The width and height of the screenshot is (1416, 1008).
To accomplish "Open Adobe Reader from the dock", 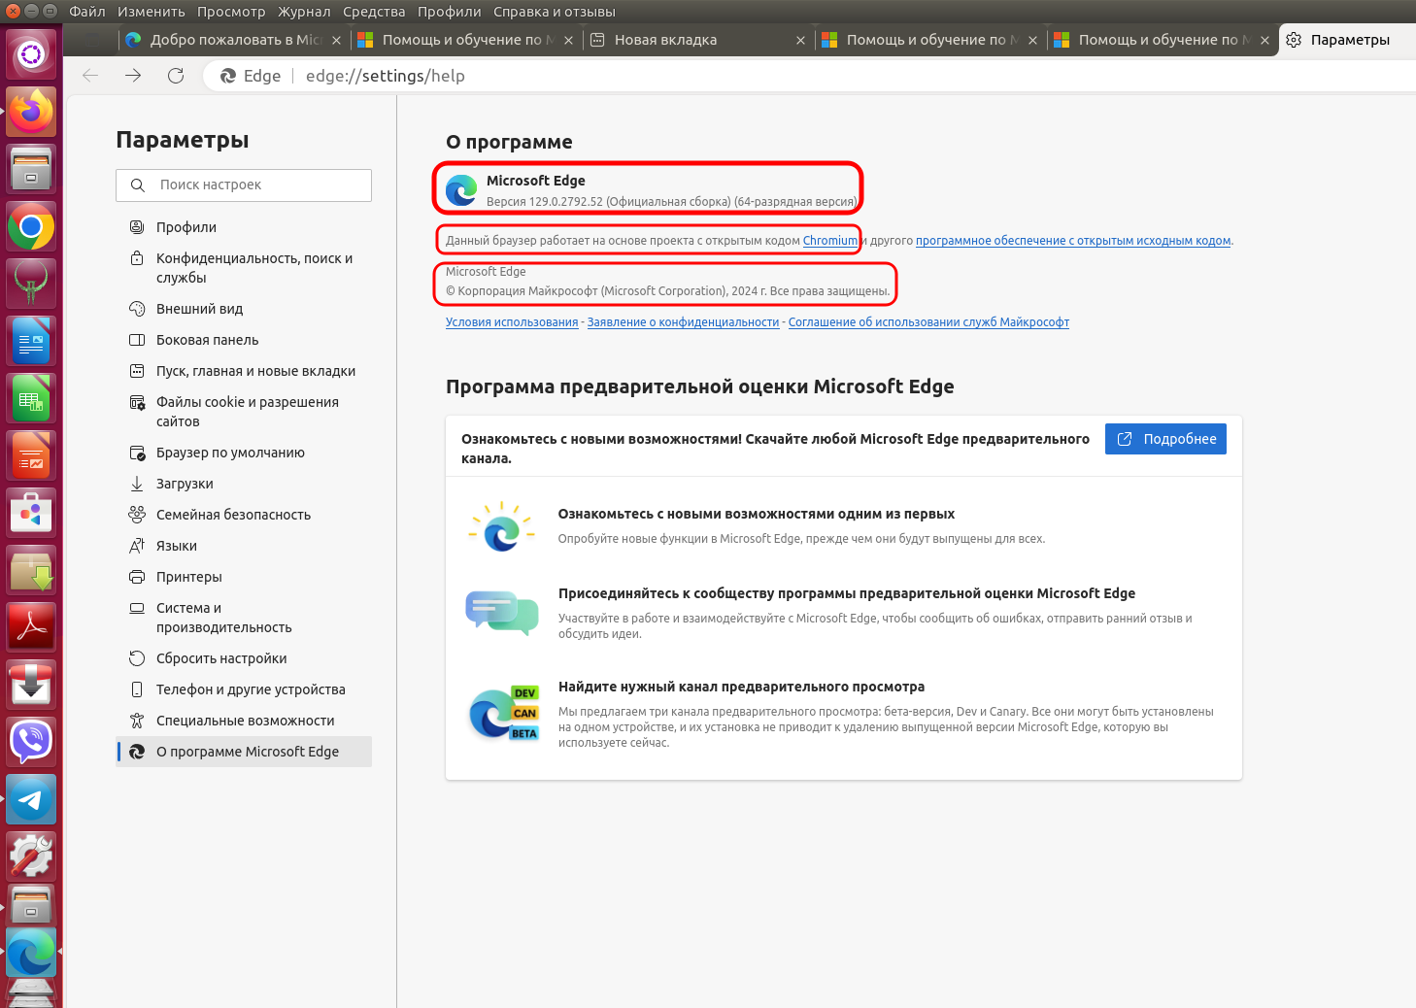I will click(x=31, y=627).
